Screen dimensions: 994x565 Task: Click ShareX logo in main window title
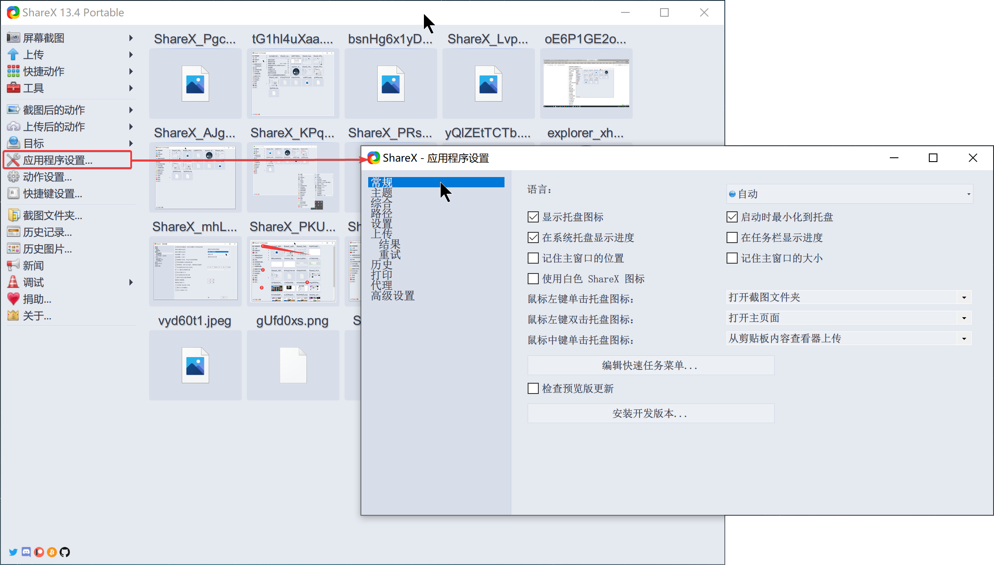point(13,12)
